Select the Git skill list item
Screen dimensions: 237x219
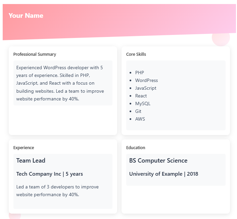click(138, 111)
